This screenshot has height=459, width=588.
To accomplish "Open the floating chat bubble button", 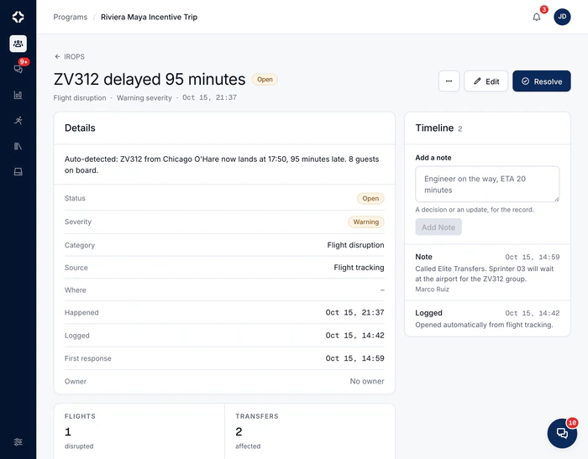I will pos(562,433).
